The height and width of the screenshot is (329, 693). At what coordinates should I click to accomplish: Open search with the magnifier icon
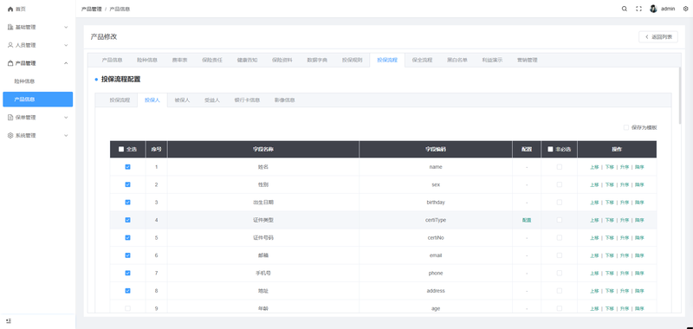pyautogui.click(x=624, y=9)
